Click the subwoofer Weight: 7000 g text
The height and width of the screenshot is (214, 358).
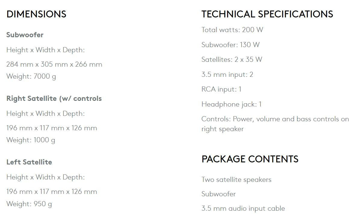31,76
